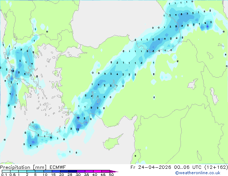This screenshot has width=228, height=176.
Task: Click the 15–20 mm legend color swatch
Action: (56, 171)
